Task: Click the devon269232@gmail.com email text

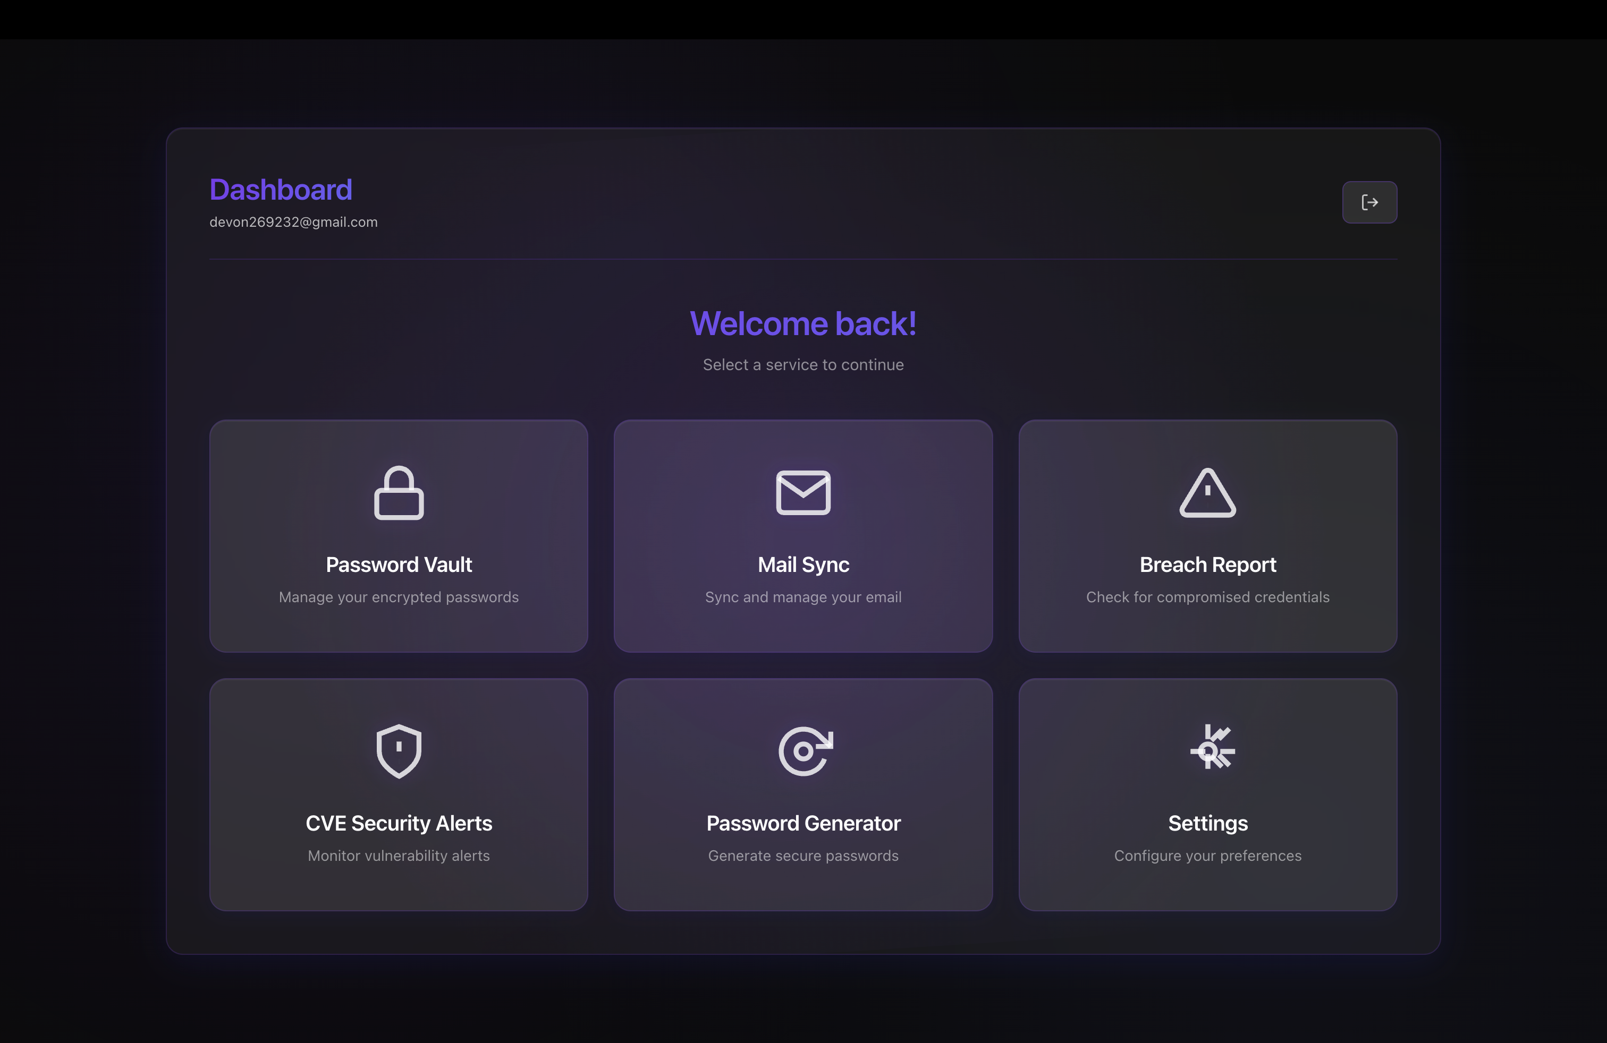Action: click(293, 222)
